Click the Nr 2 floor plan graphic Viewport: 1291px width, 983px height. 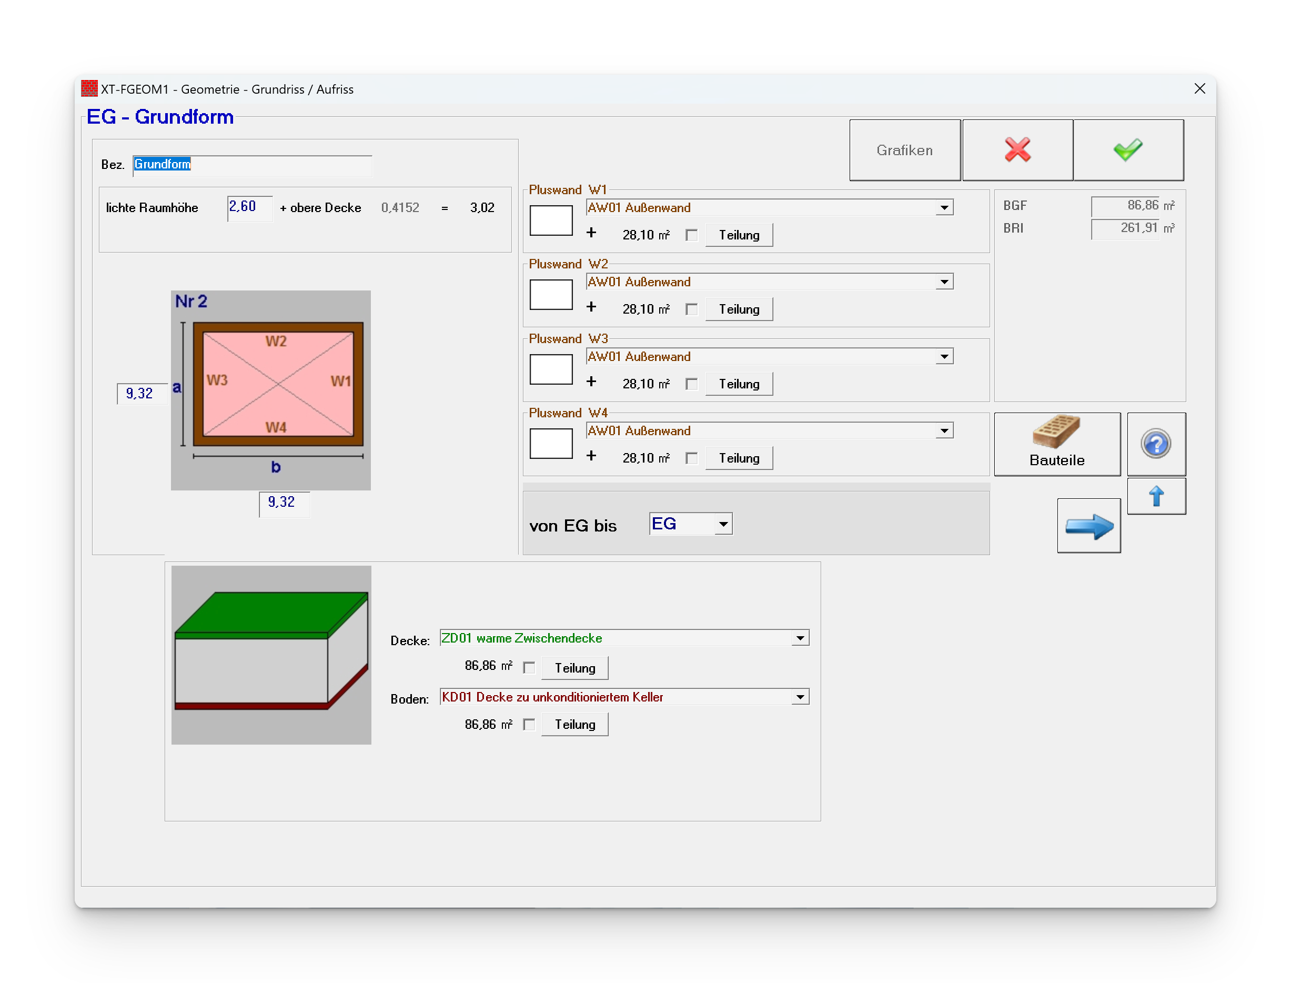(x=270, y=390)
